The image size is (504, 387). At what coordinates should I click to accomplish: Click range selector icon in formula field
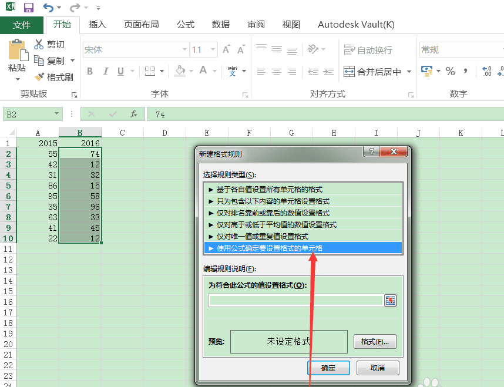click(x=390, y=300)
